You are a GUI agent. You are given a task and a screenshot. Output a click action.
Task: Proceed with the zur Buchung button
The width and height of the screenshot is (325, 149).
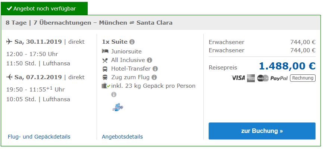tap(262, 131)
